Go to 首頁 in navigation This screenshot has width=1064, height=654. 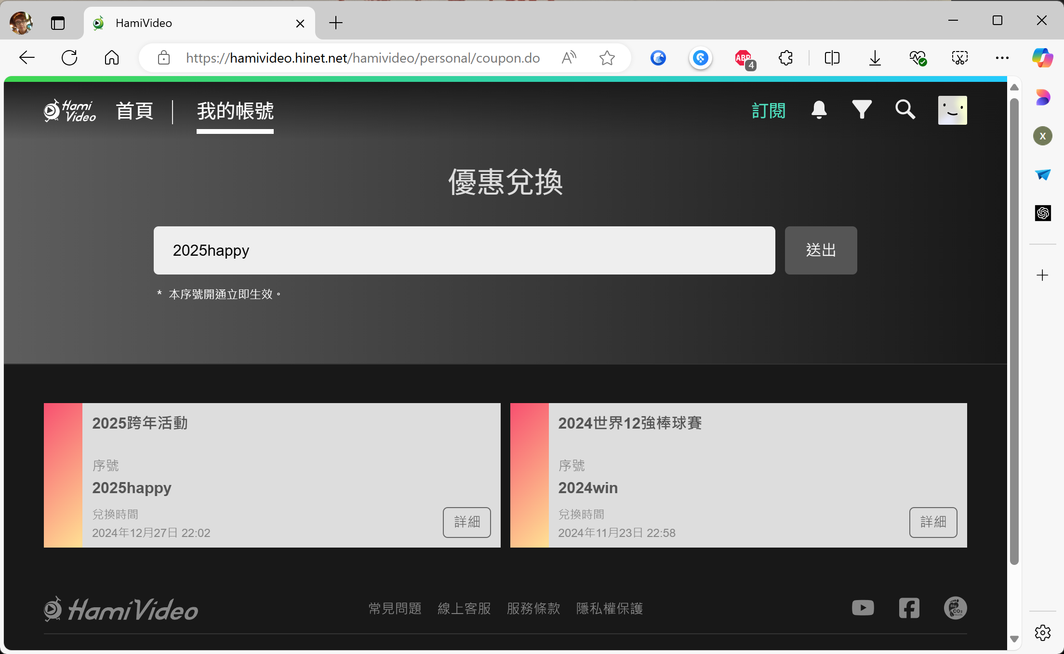click(x=134, y=111)
